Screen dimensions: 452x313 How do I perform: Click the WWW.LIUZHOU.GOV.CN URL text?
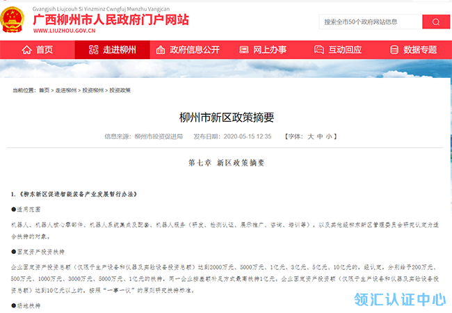(x=64, y=31)
